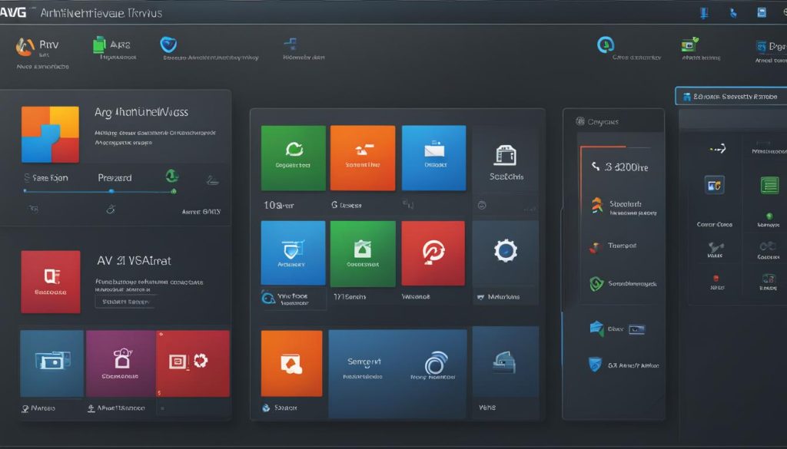Click the blue shield icon in the top toolbar
The width and height of the screenshot is (787, 449).
(168, 45)
